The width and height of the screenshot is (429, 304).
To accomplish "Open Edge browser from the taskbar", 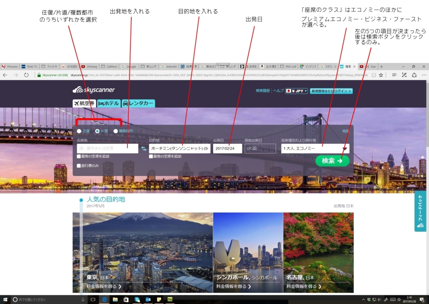I will 105,300.
